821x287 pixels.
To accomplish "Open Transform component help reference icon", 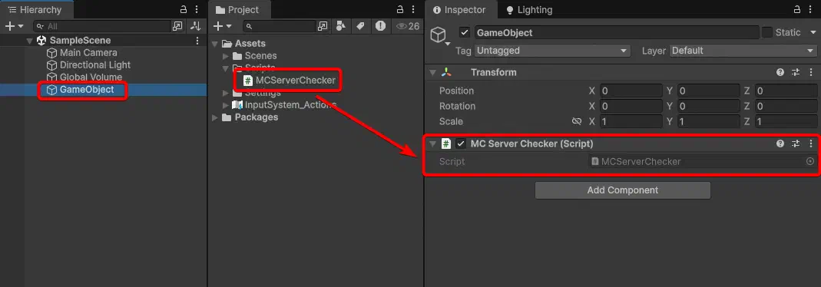I will pyautogui.click(x=780, y=72).
